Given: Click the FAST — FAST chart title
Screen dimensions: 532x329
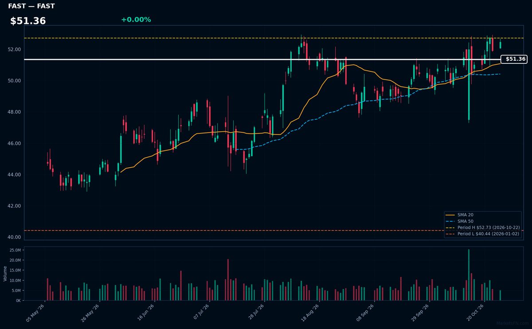Looking at the screenshot, I should point(31,6).
